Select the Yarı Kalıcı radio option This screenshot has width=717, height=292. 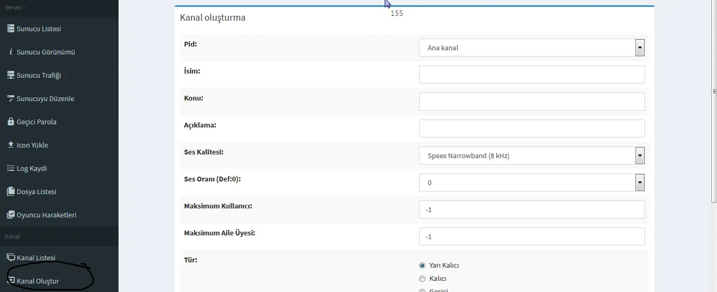(x=422, y=266)
